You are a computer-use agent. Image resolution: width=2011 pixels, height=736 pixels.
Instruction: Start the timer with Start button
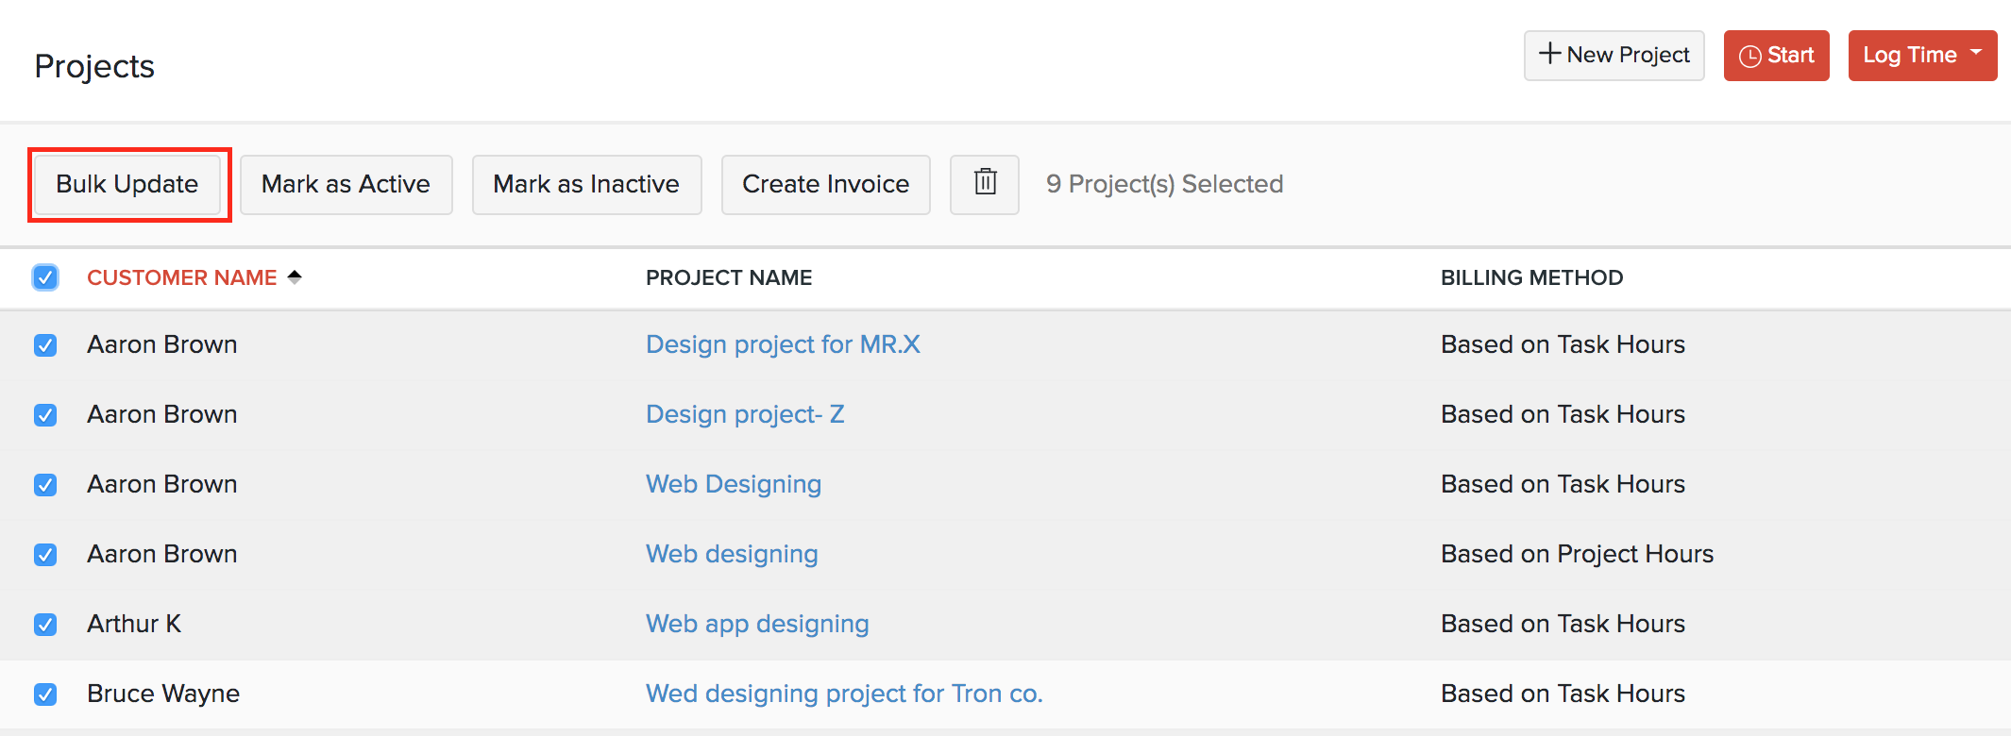pos(1776,56)
